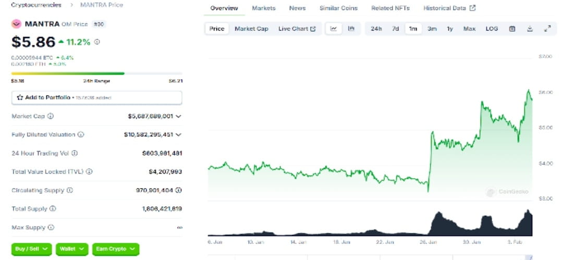Click the $6.21 range high label
The image size is (561, 260).
tap(176, 81)
